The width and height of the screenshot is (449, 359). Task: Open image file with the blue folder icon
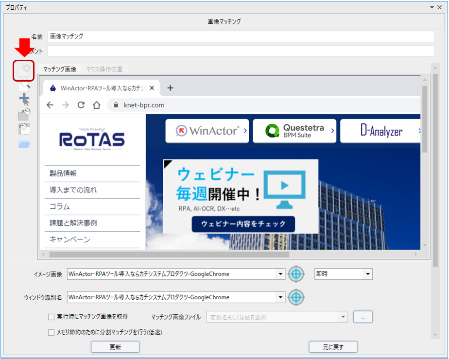pyautogui.click(x=24, y=144)
